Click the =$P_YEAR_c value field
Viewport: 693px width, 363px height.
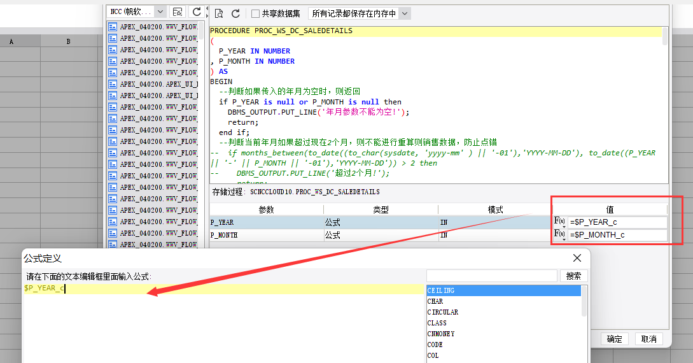click(x=617, y=222)
